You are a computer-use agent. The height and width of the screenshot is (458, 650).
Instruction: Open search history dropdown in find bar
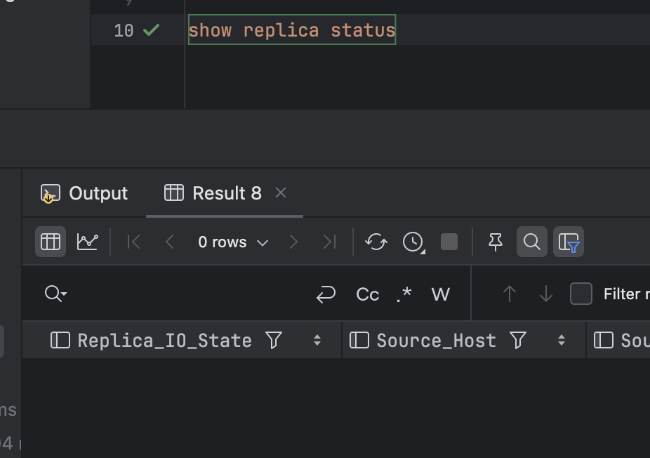click(x=56, y=294)
